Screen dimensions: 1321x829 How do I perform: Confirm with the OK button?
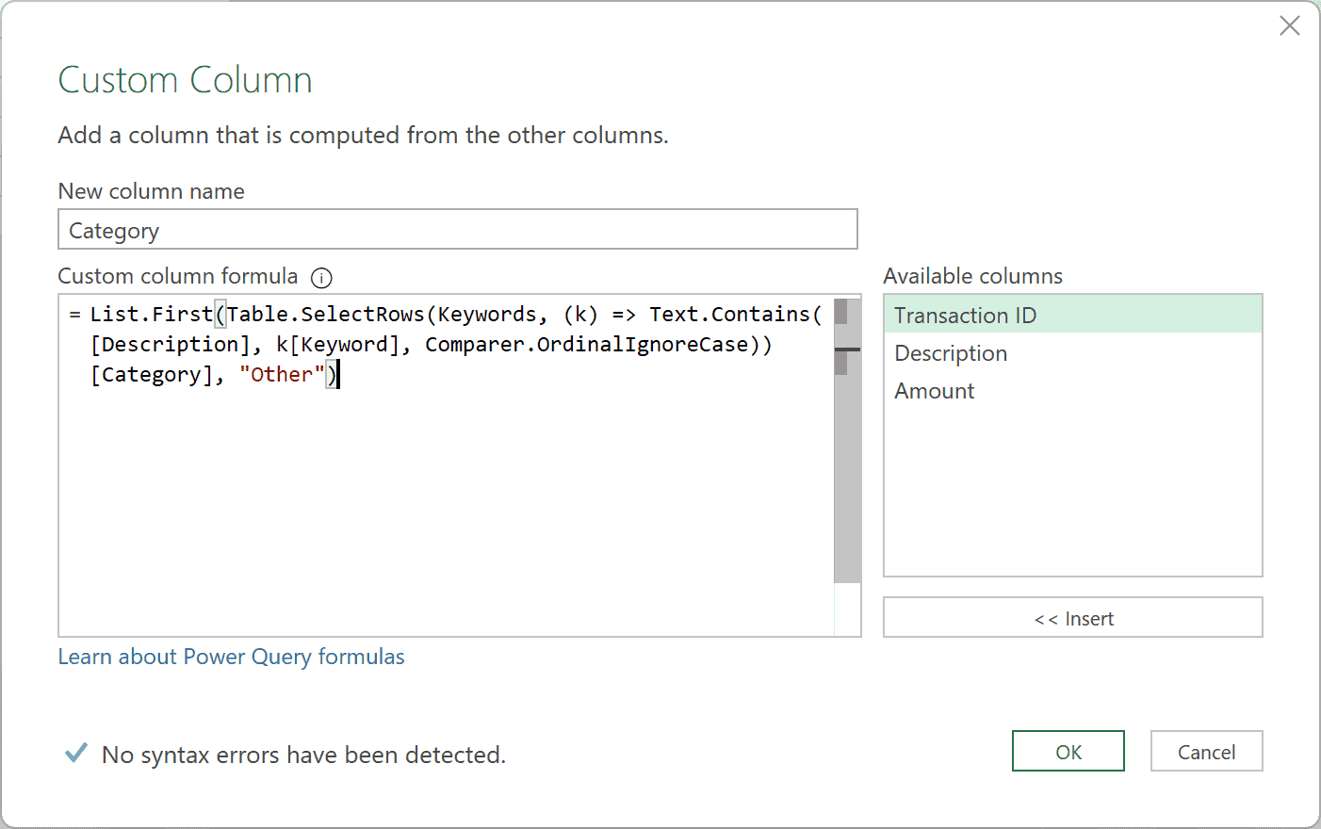click(1068, 751)
